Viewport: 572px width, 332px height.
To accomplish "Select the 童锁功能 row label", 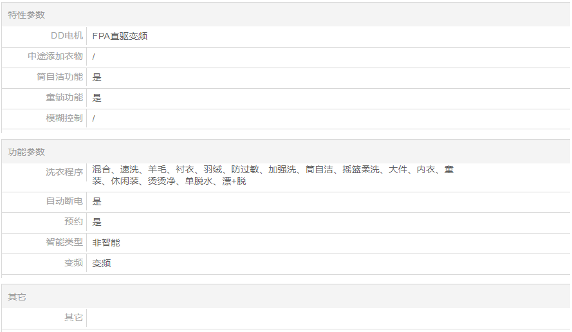I will 64,98.
